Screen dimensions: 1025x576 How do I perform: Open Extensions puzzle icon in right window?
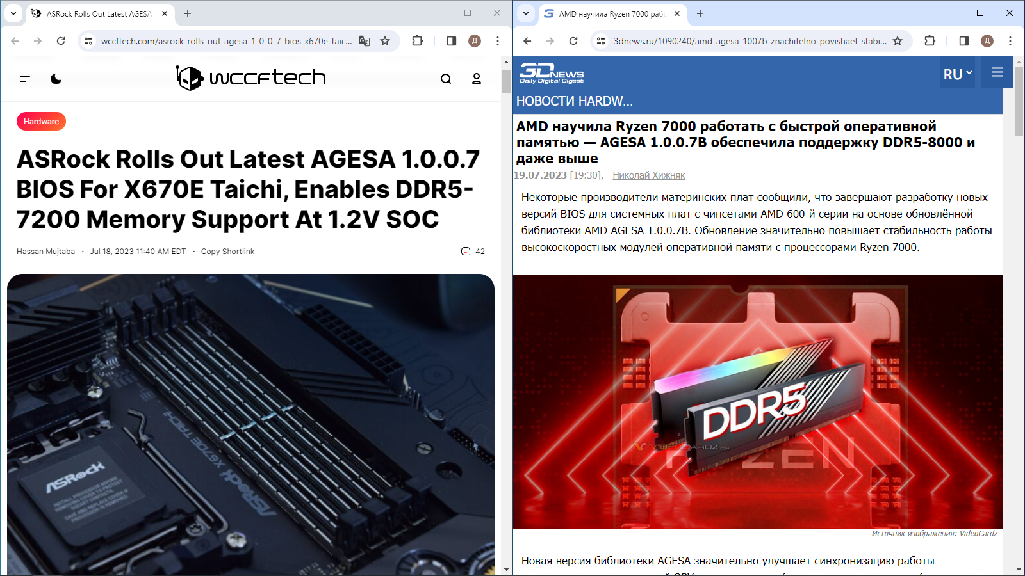pos(930,41)
